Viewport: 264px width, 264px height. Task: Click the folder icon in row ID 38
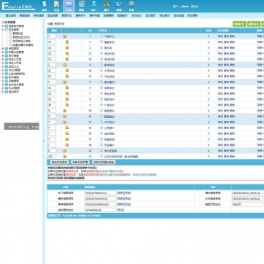[x=67, y=145]
